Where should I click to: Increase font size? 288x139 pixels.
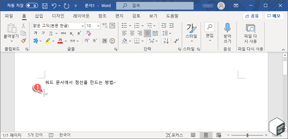tap(87, 41)
